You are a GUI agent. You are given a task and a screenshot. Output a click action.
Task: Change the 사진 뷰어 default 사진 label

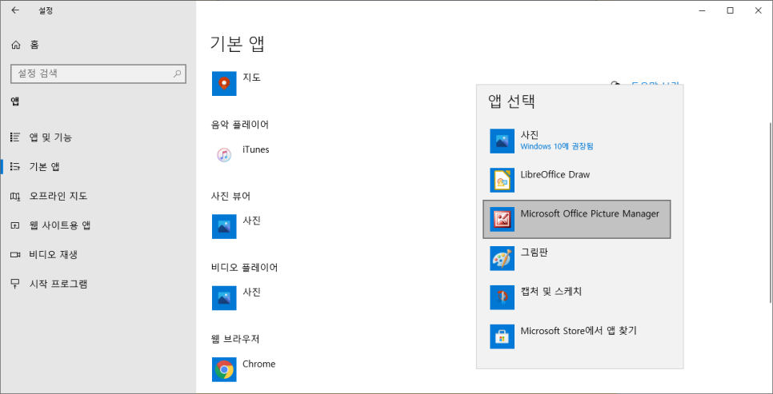coord(251,221)
